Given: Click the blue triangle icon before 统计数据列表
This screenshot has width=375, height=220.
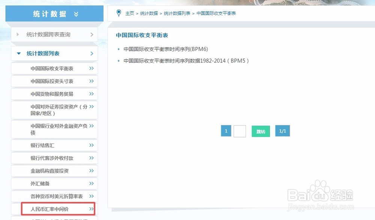Looking at the screenshot, I should [19, 53].
